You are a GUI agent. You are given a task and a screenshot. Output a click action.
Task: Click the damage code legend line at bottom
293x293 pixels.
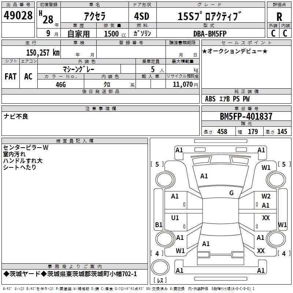pyautogui.click(x=129, y=289)
